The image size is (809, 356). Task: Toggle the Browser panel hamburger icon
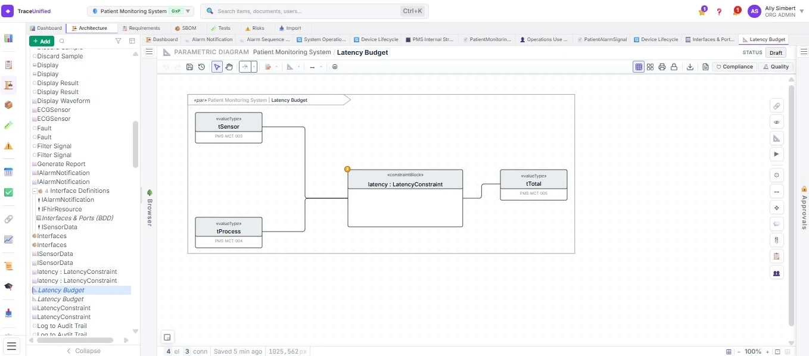(150, 52)
